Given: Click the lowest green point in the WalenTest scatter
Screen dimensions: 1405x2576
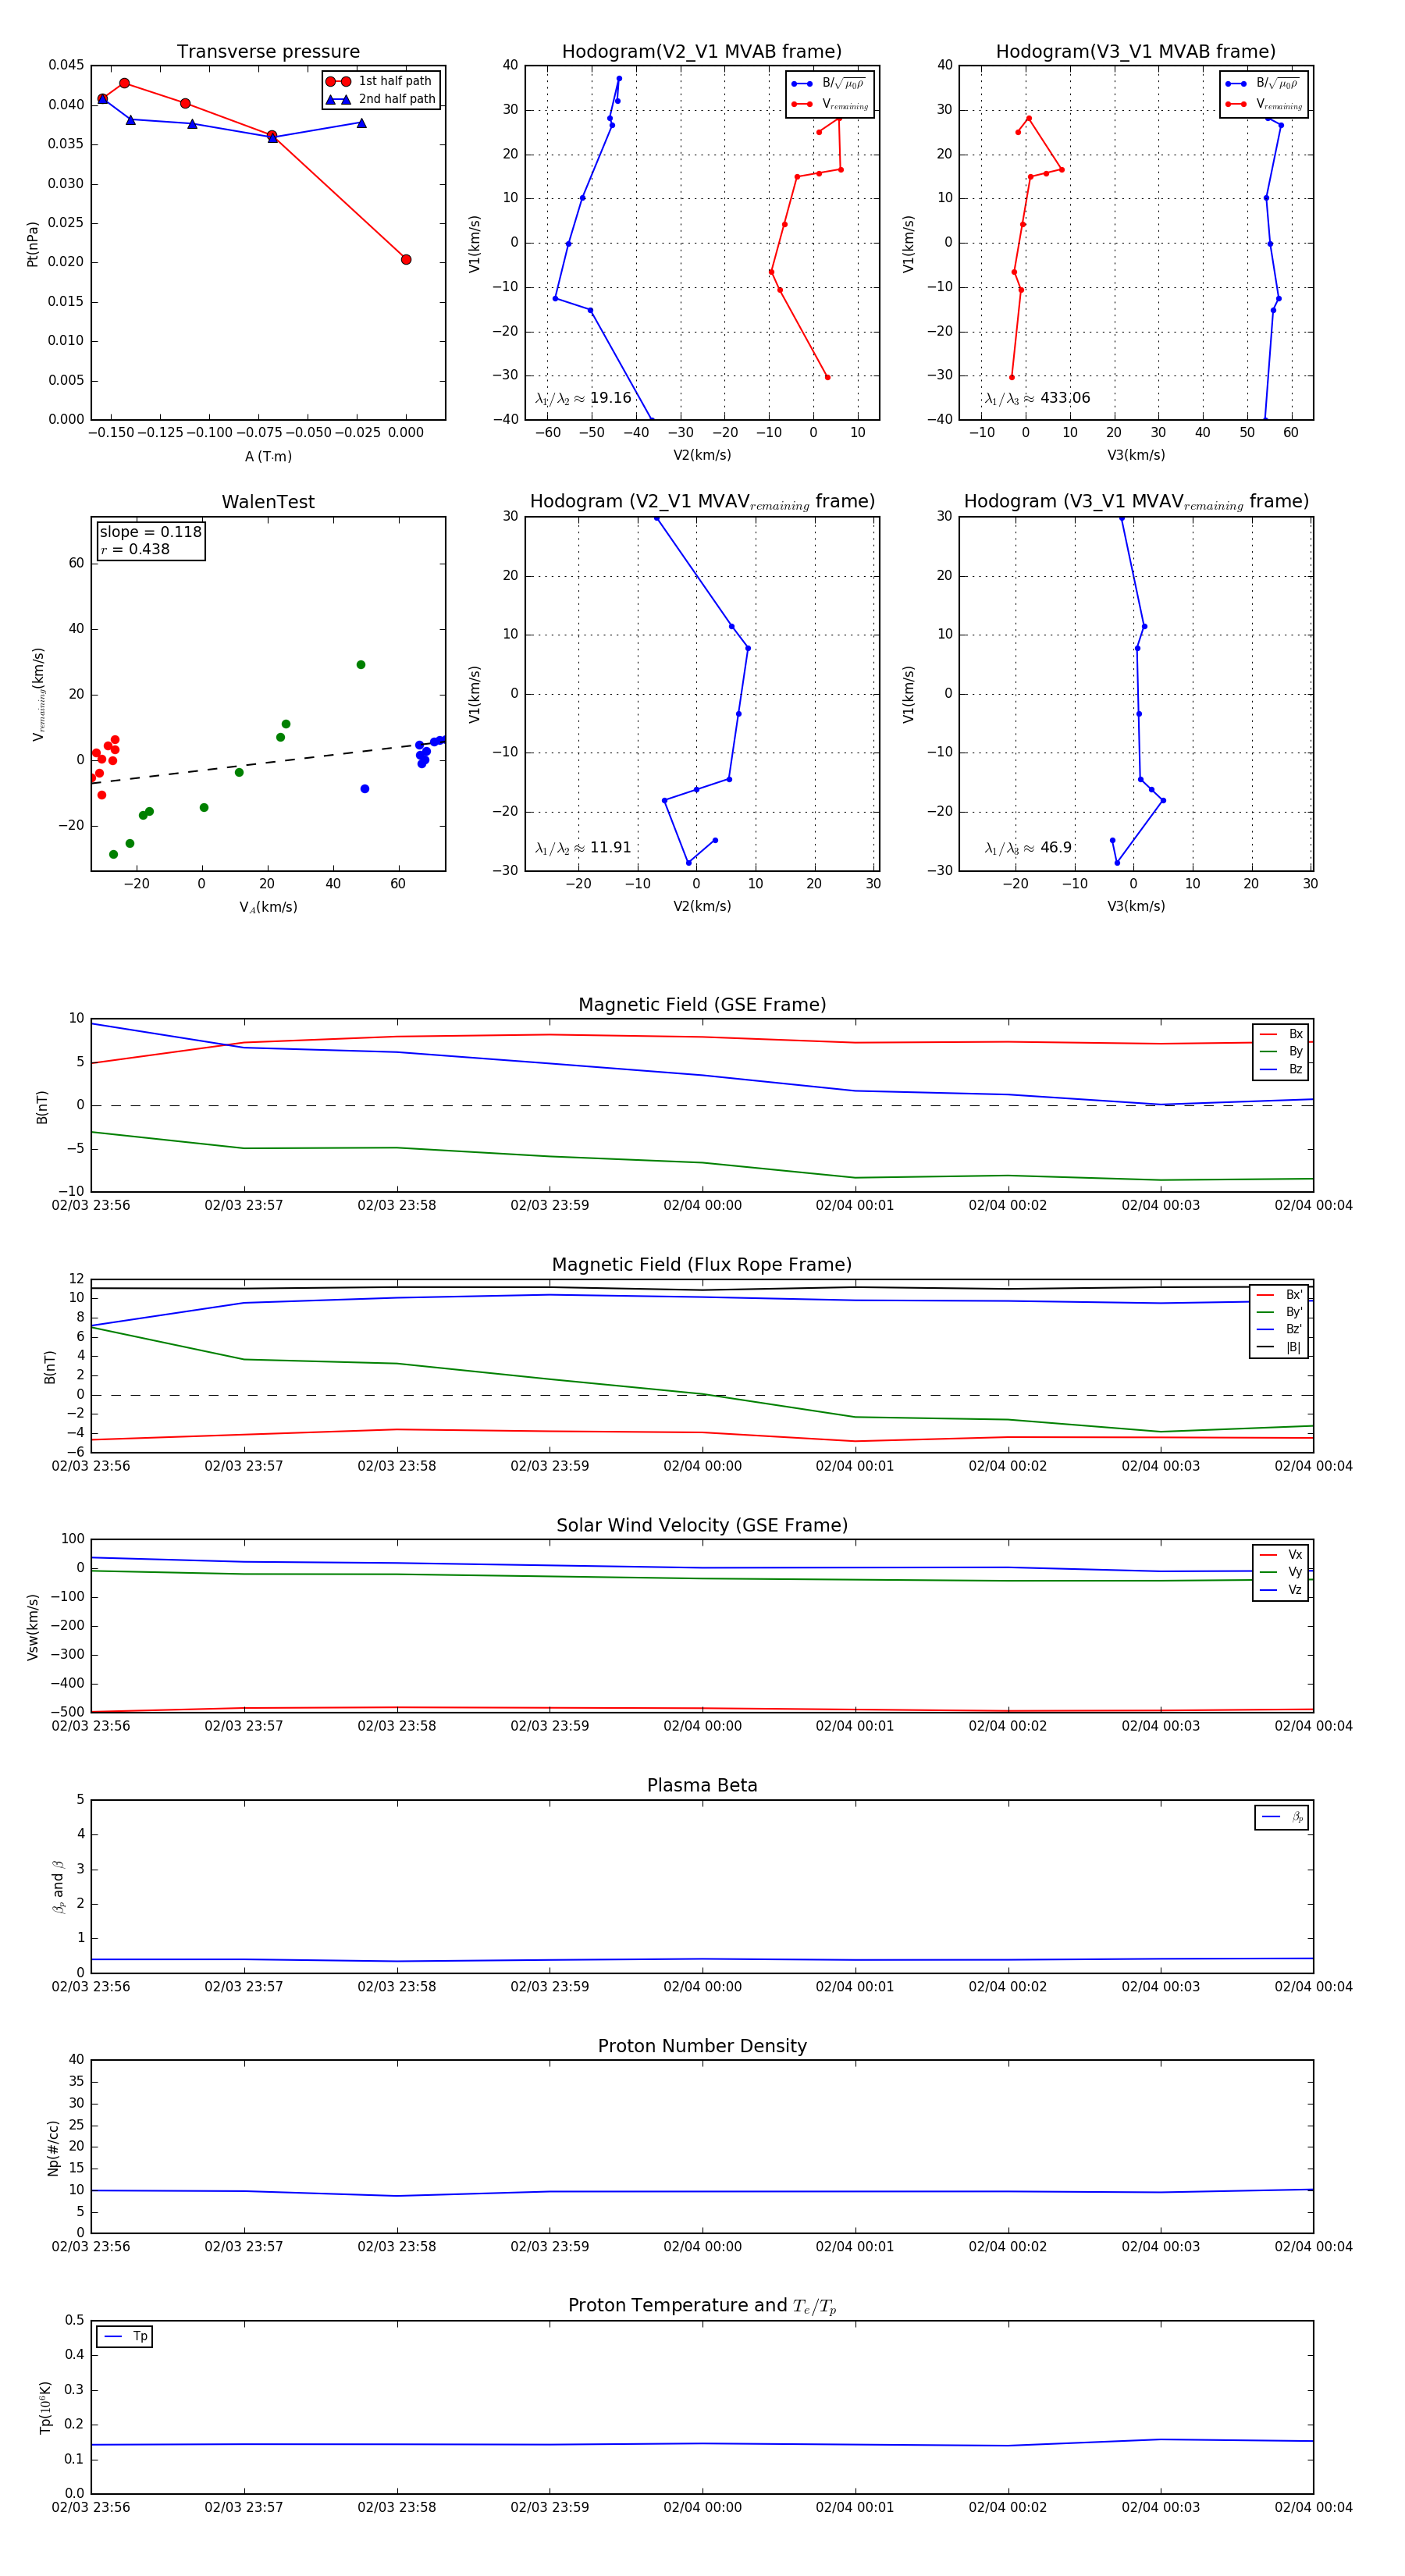Looking at the screenshot, I should coord(113,855).
